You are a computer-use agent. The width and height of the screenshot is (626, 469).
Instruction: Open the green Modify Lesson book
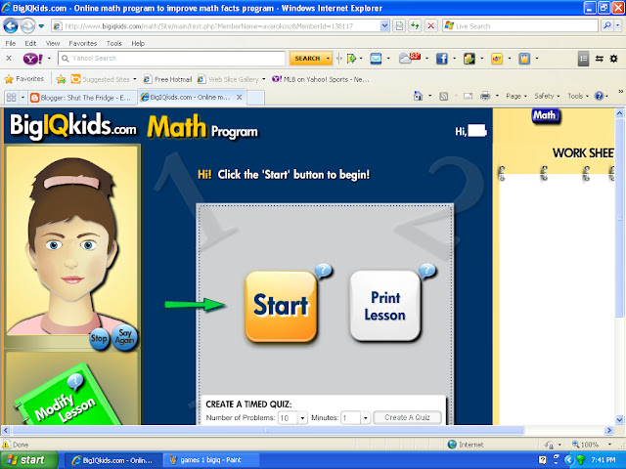point(67,397)
